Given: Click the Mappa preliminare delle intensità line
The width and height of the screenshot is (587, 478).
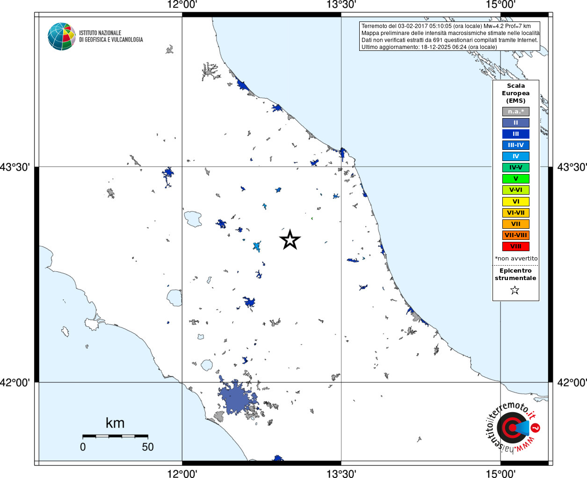Looking at the screenshot, I should pyautogui.click(x=450, y=33).
